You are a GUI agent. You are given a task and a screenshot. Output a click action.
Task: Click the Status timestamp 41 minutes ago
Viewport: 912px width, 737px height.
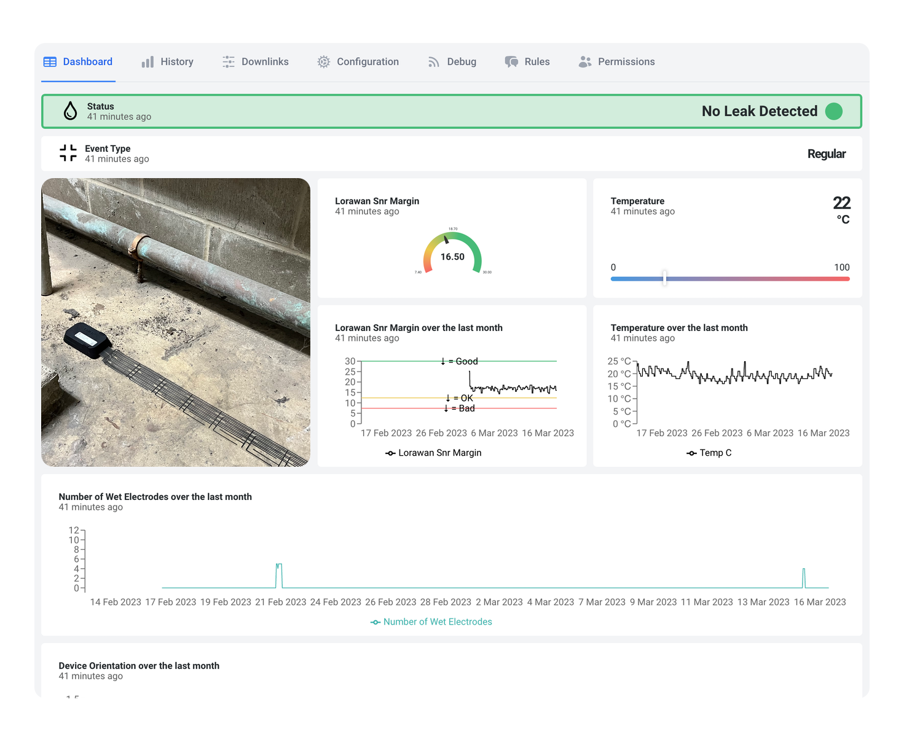click(119, 117)
